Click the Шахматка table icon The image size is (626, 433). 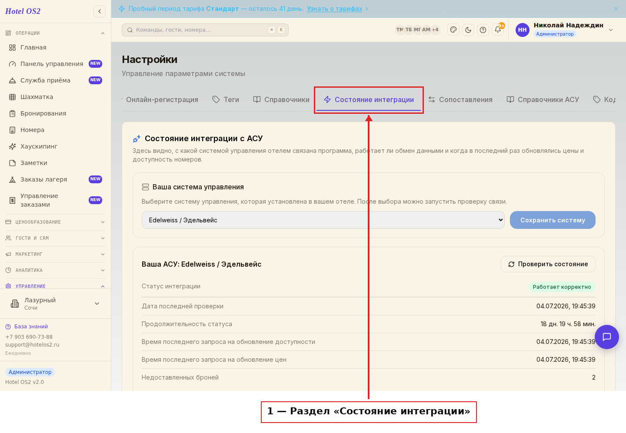click(13, 97)
